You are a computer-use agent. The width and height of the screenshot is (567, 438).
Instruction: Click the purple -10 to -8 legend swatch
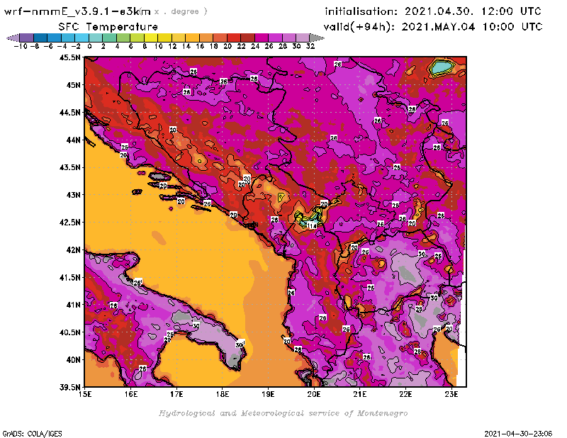[27, 38]
